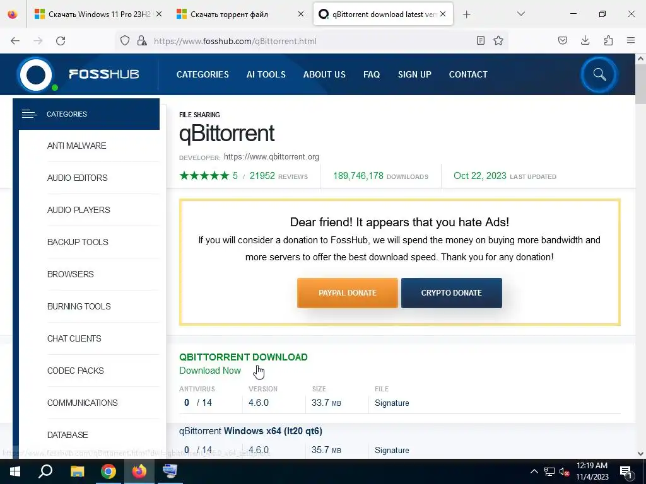Screen dimensions: 646x484
Task: Click qBittorrent Windows x64 (lt20 qt6) link
Action: pos(250,431)
